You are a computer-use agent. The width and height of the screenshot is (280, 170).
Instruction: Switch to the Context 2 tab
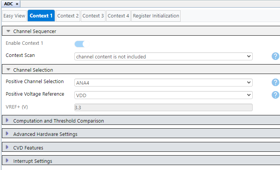click(68, 16)
